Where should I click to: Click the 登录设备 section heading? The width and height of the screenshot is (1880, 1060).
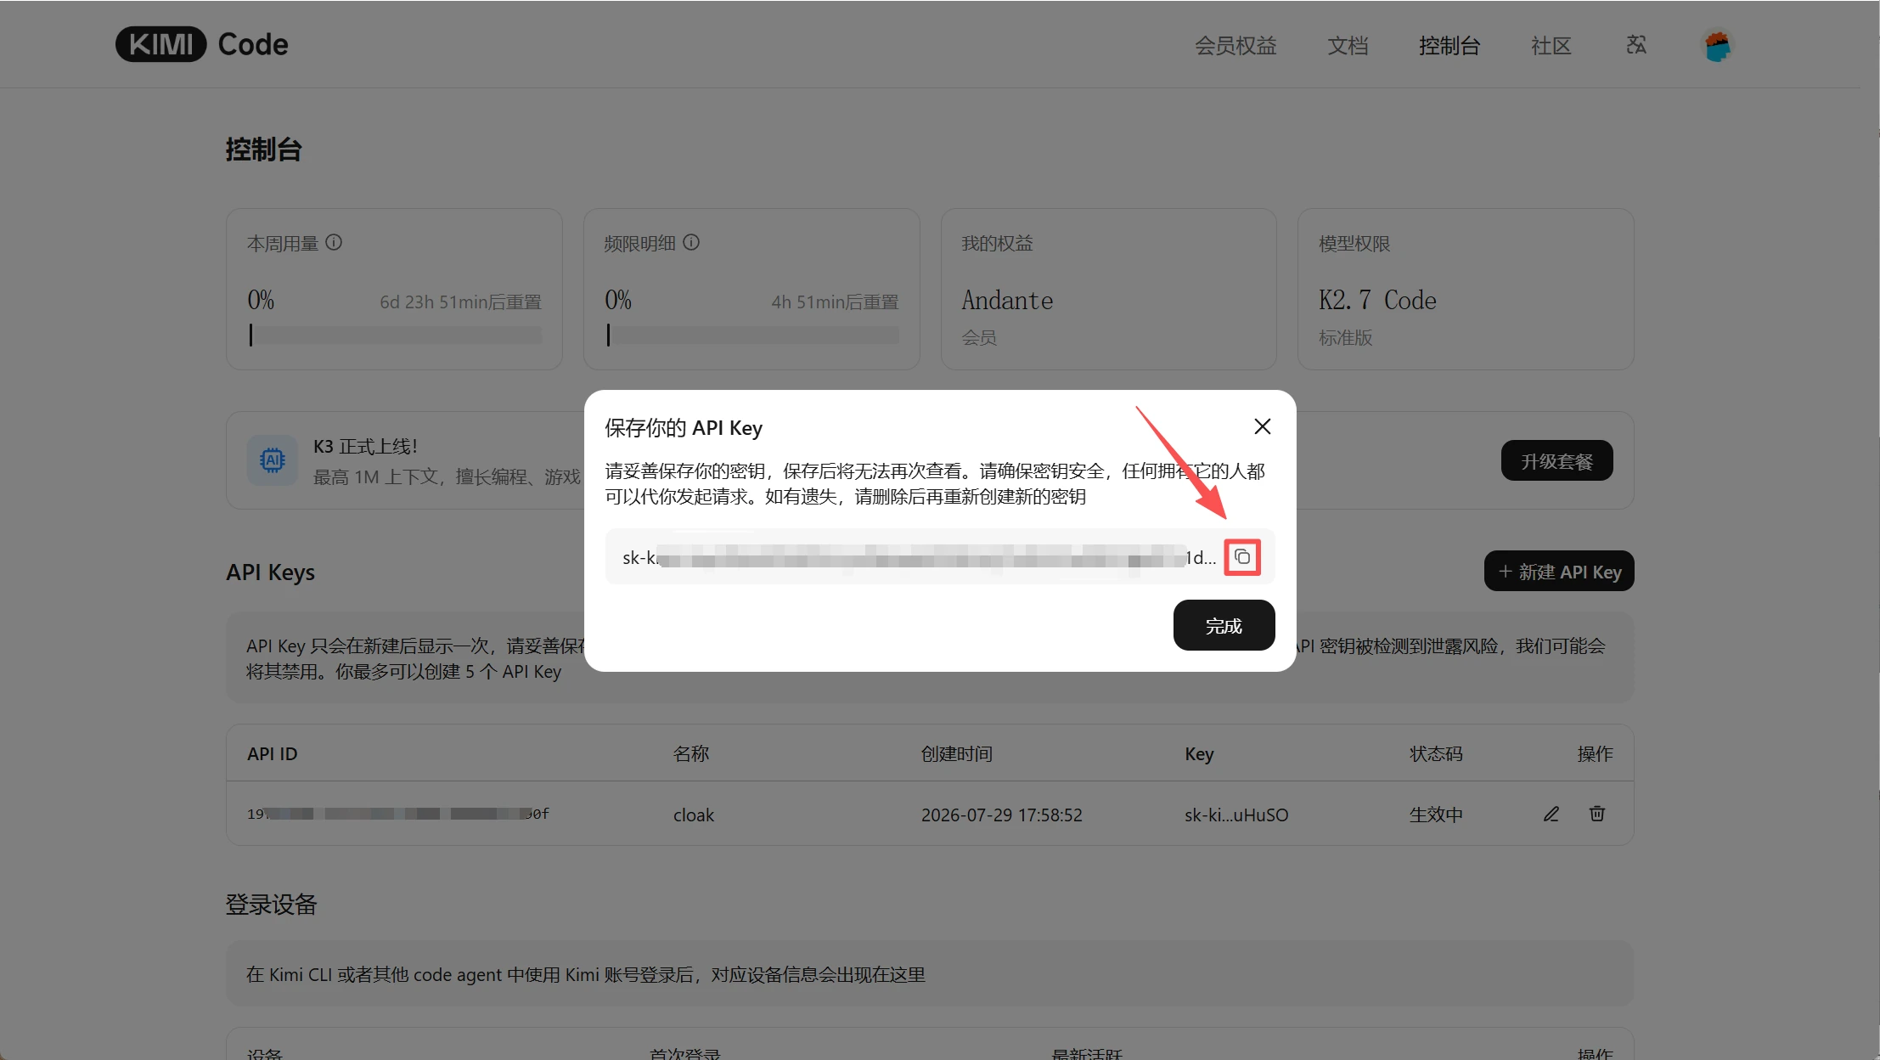[271, 904]
